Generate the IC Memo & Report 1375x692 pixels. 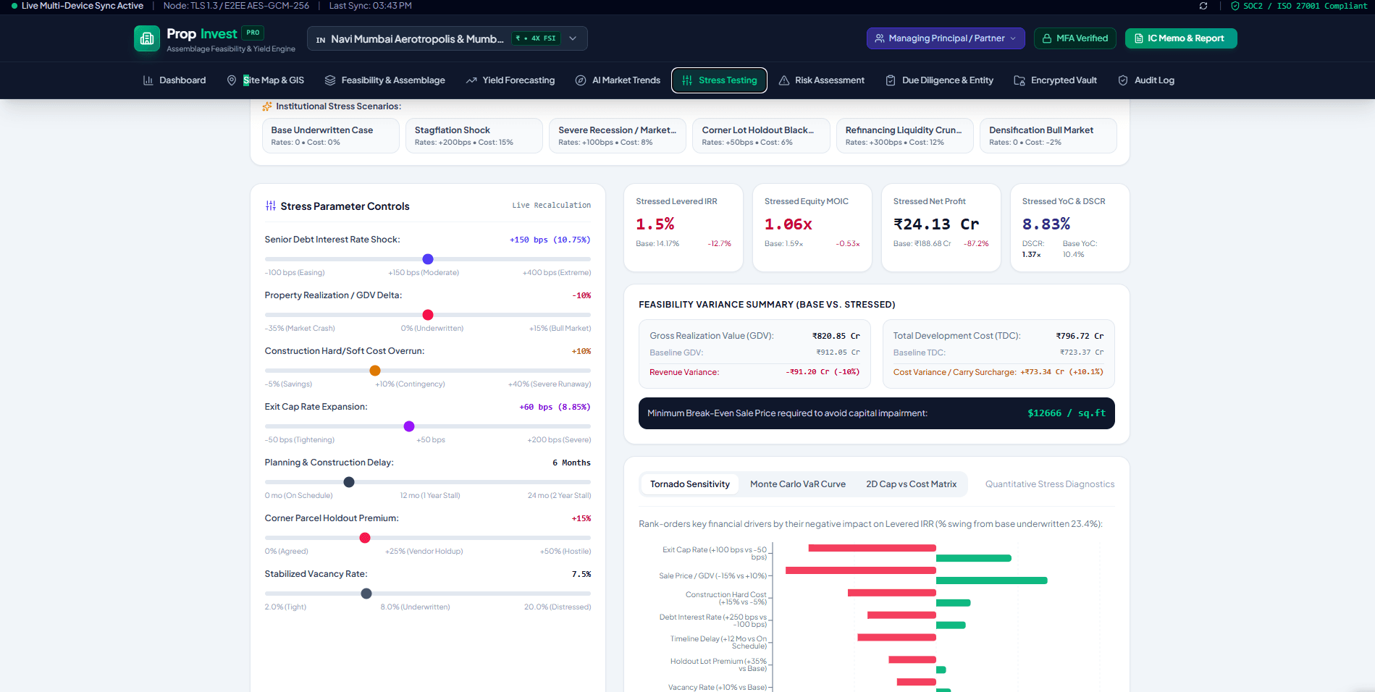(1181, 38)
